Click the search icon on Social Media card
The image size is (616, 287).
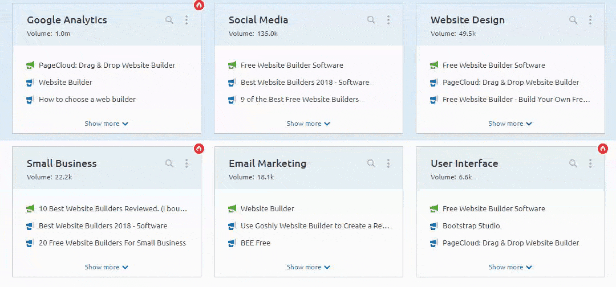pos(371,20)
